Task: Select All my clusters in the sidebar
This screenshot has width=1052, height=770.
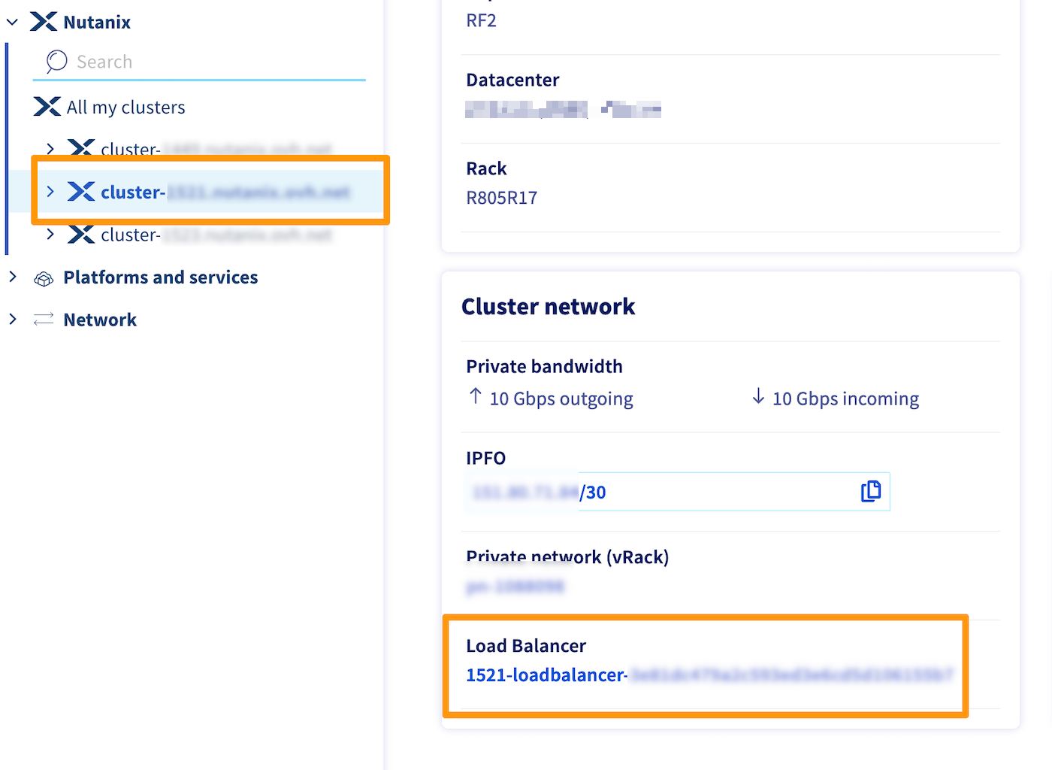Action: click(x=125, y=107)
